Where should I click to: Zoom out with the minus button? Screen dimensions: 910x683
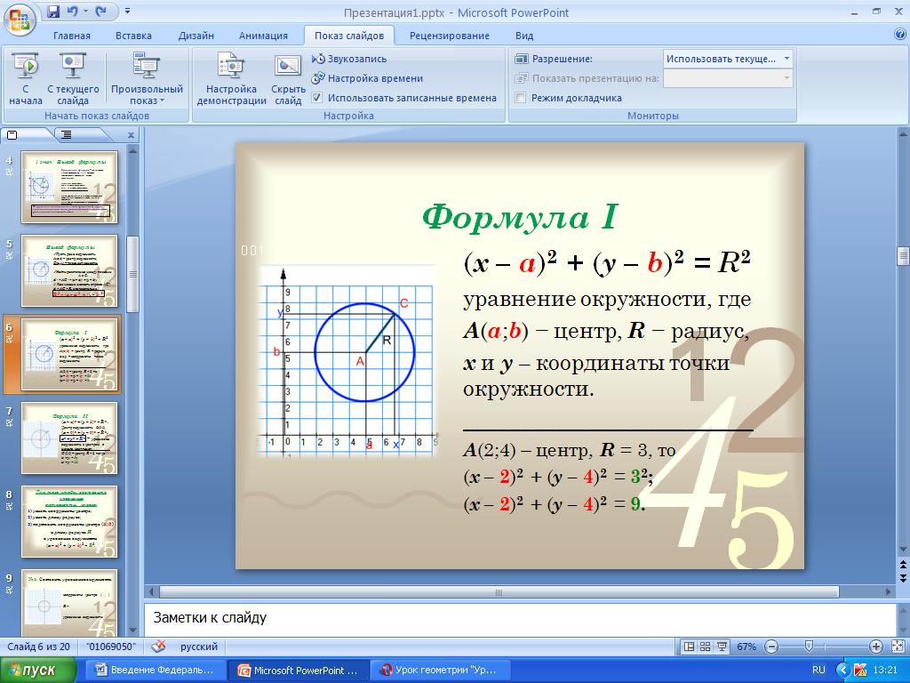click(x=770, y=647)
